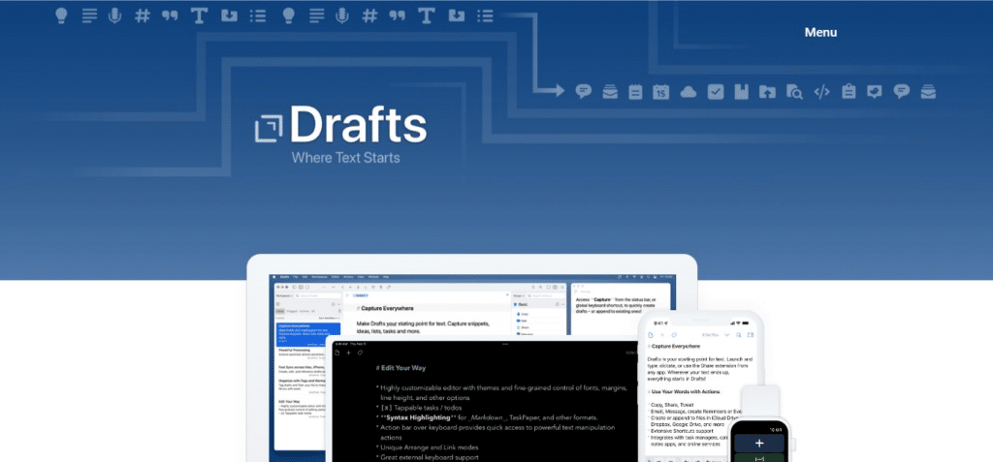Click the code brackets icon in header

[821, 92]
